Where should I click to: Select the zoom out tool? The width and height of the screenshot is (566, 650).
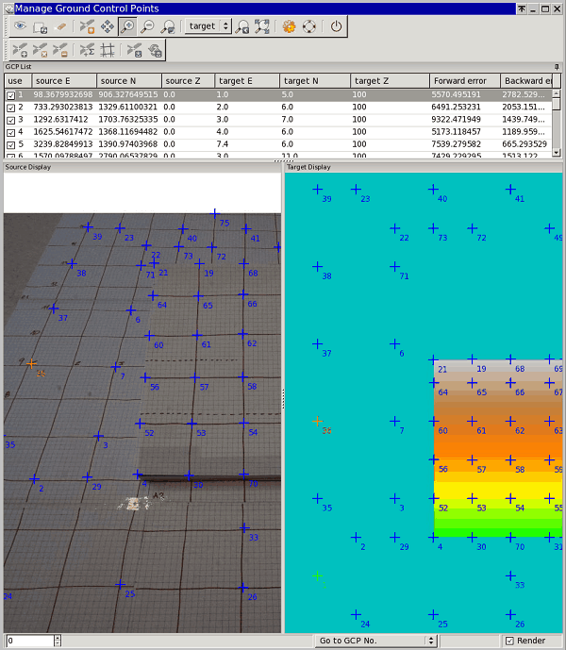[x=147, y=26]
